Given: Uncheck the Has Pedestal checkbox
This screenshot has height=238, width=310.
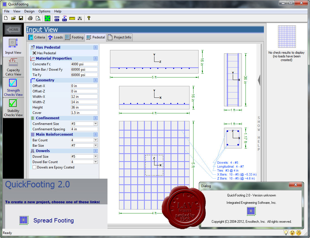Looking at the screenshot, I should coord(35,53).
